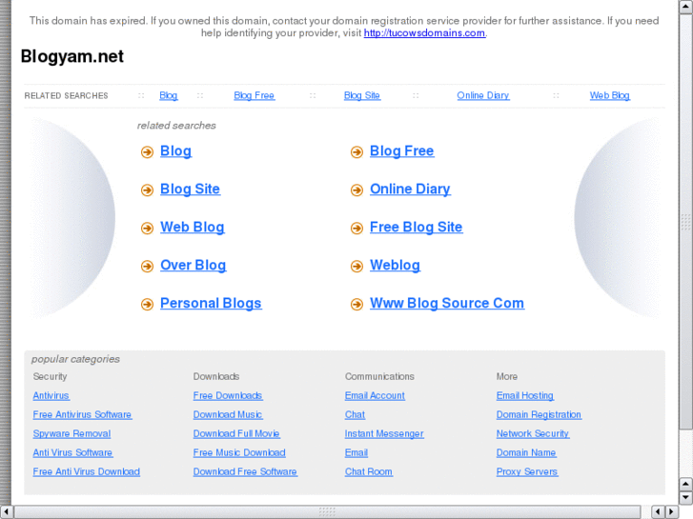Open the Free Blog Site search link

416,228
